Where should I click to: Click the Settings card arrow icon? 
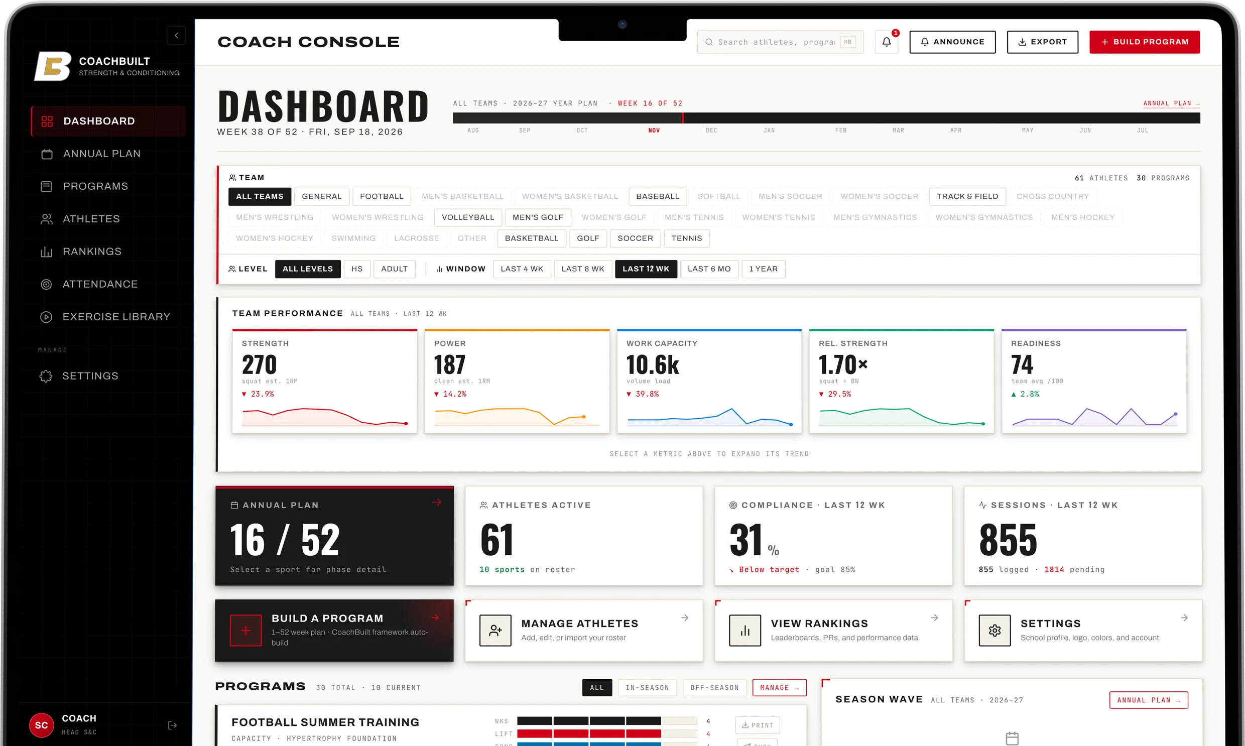1184,618
